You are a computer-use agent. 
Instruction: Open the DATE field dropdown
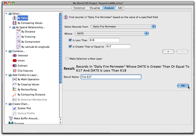[112, 33]
